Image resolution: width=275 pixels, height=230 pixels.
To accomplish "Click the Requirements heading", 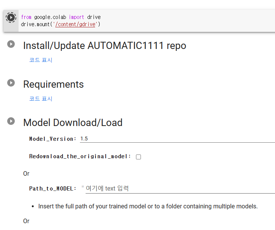I will 53,84.
